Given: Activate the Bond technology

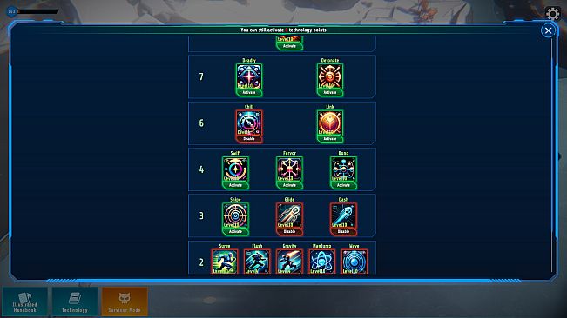Looking at the screenshot, I should 343,185.
